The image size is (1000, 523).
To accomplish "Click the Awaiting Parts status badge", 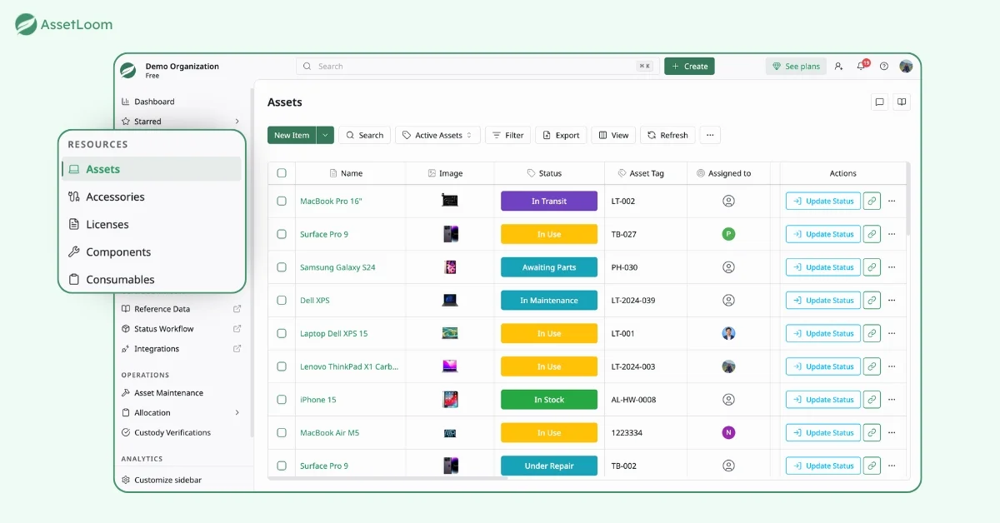I will point(549,267).
